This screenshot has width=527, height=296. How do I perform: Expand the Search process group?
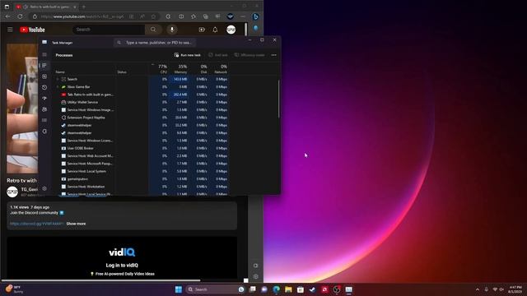[x=58, y=79]
